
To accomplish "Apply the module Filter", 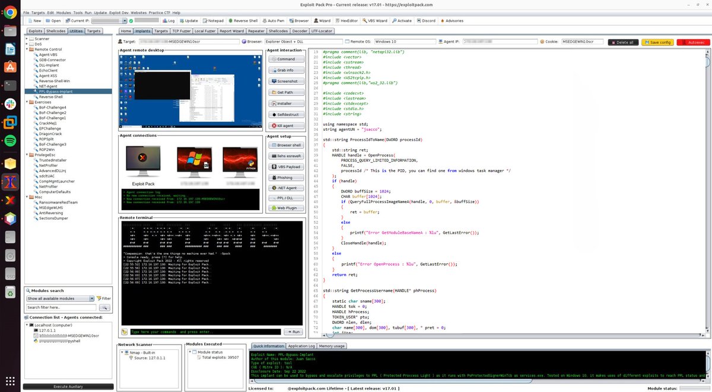I will coord(104,298).
